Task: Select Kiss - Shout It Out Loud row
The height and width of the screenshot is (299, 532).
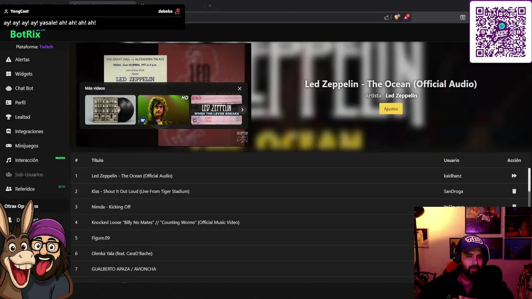Action: click(299, 191)
